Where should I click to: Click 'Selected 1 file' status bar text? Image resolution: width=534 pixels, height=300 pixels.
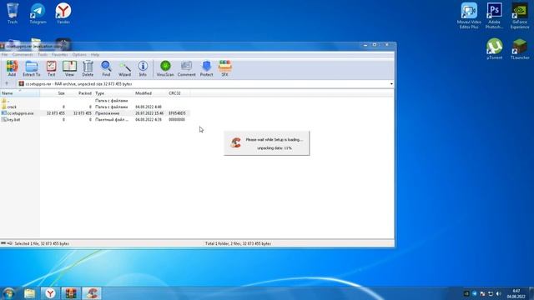tap(42, 243)
